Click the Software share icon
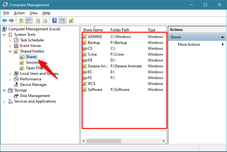 [85, 90]
